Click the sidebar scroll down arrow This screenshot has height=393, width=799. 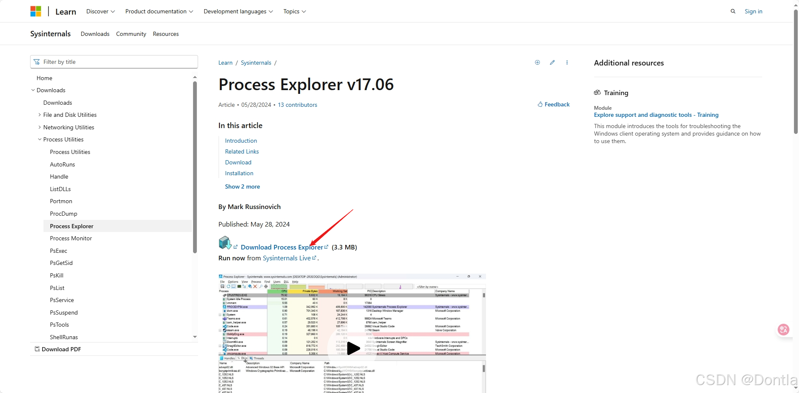point(195,337)
